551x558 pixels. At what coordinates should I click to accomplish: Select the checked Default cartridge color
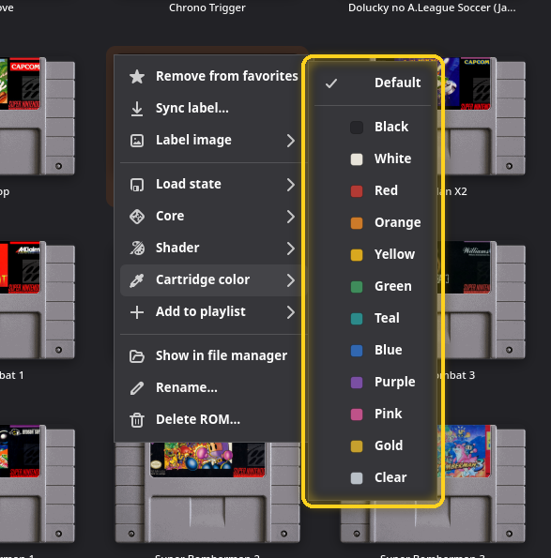coord(373,83)
